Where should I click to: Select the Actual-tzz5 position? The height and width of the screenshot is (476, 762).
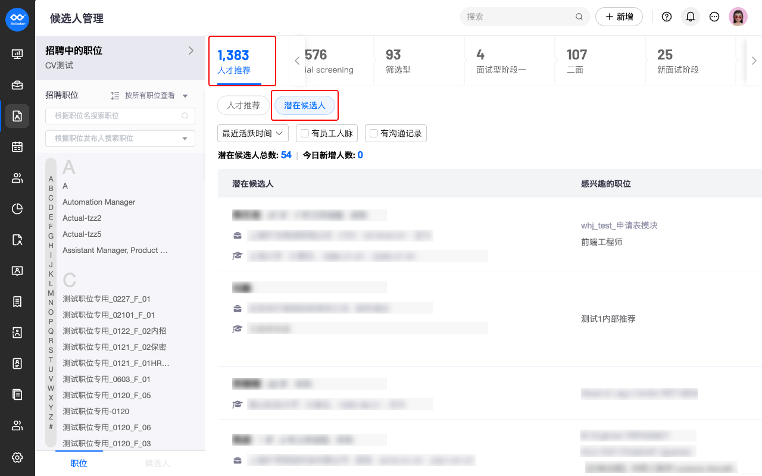(x=82, y=234)
